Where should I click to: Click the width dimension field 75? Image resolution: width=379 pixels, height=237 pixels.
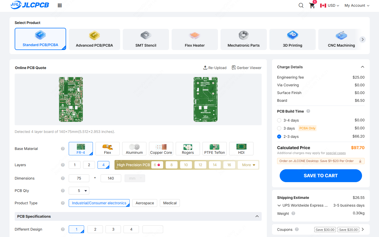[x=79, y=178]
